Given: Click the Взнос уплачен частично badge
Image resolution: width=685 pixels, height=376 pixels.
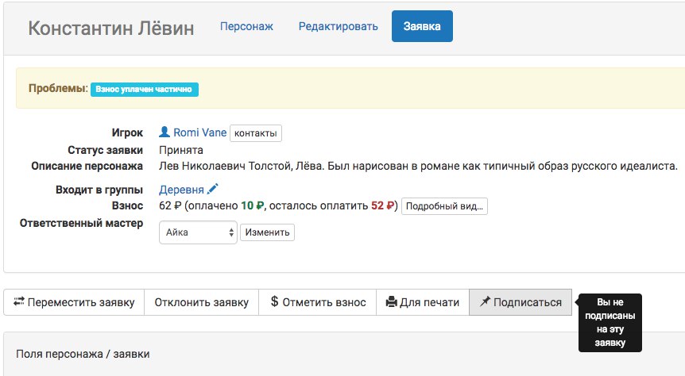Looking at the screenshot, I should pos(144,90).
